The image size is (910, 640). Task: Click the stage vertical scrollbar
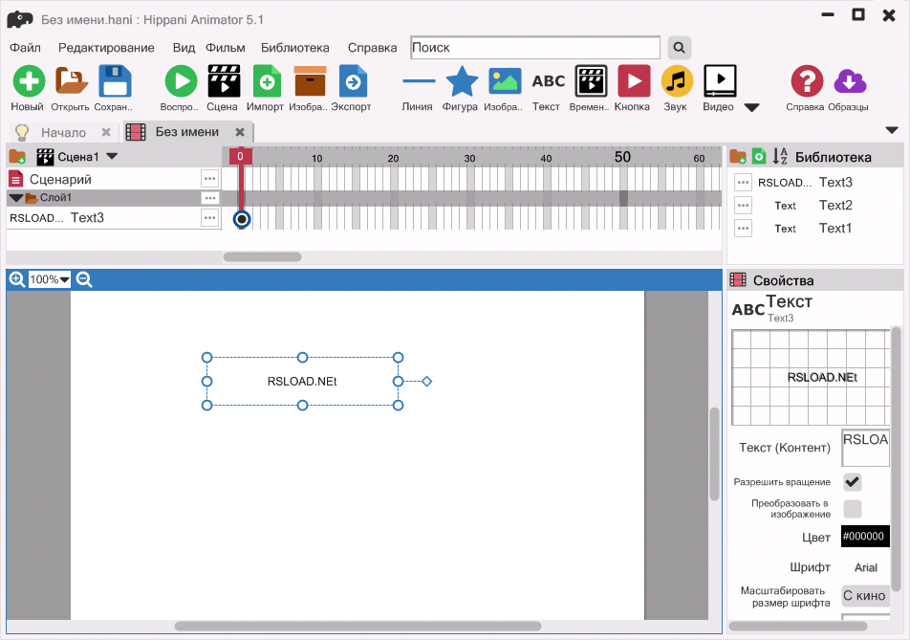point(714,454)
